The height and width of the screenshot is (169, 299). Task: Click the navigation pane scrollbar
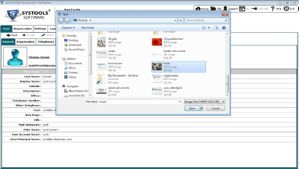coord(90,55)
